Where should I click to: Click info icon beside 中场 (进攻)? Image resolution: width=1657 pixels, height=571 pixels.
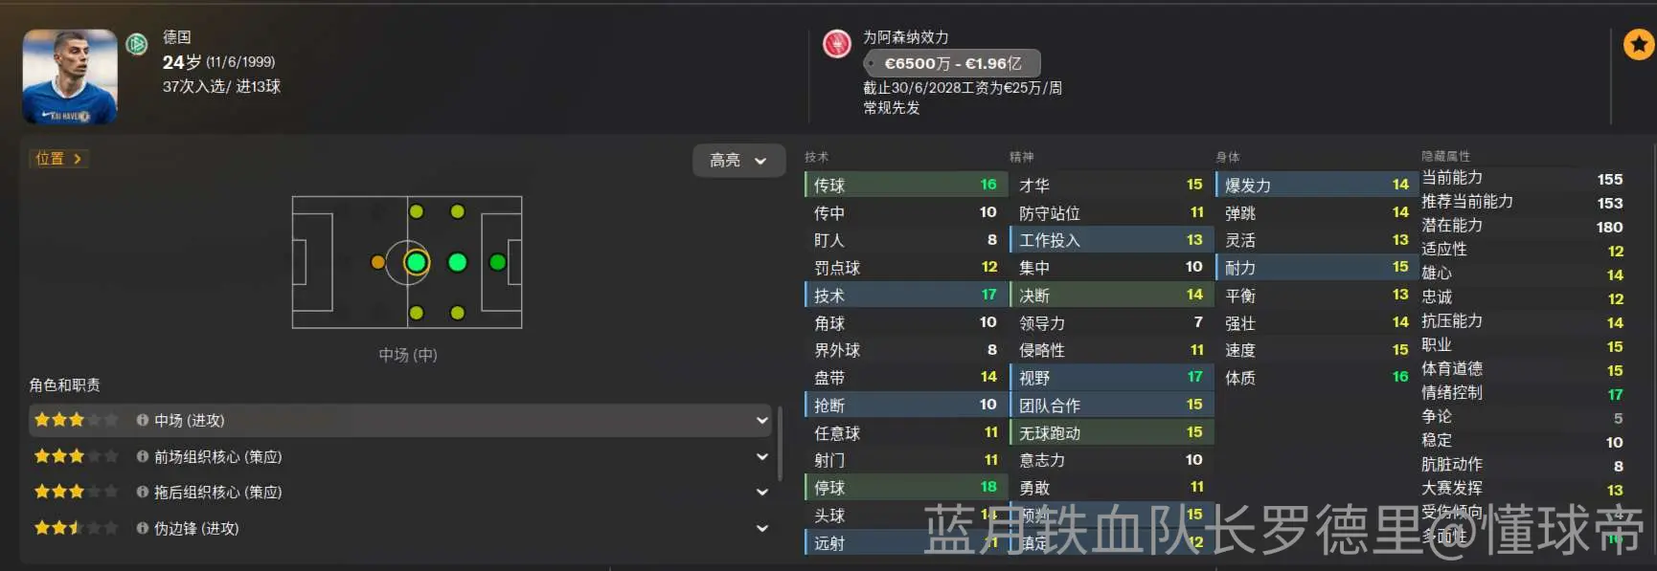pyautogui.click(x=143, y=420)
